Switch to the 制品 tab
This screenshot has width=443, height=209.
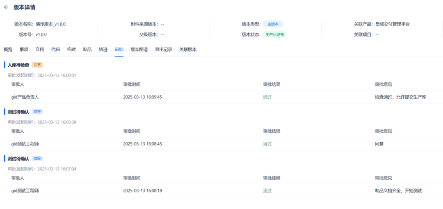tap(87, 50)
